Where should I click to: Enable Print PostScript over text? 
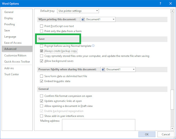pos(42,26)
